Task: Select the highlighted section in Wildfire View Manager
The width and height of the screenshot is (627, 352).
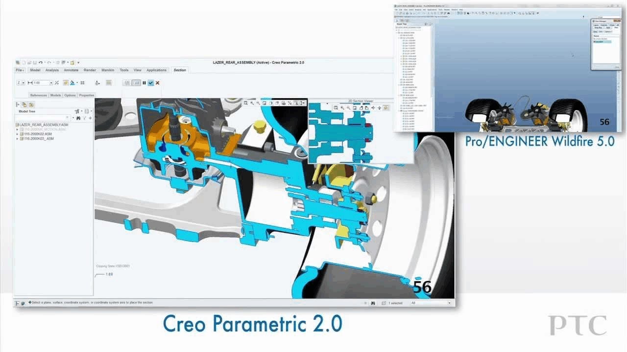Action: click(x=602, y=42)
